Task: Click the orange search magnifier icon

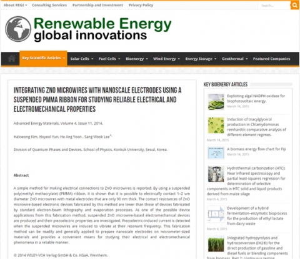Action: [x=295, y=5]
